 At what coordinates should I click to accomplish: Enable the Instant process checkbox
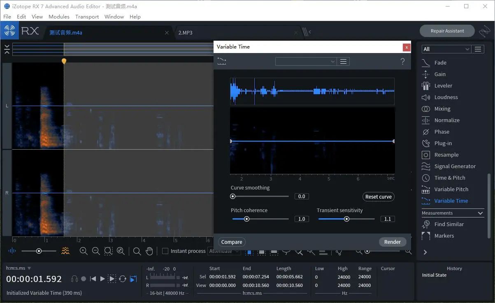(x=165, y=251)
